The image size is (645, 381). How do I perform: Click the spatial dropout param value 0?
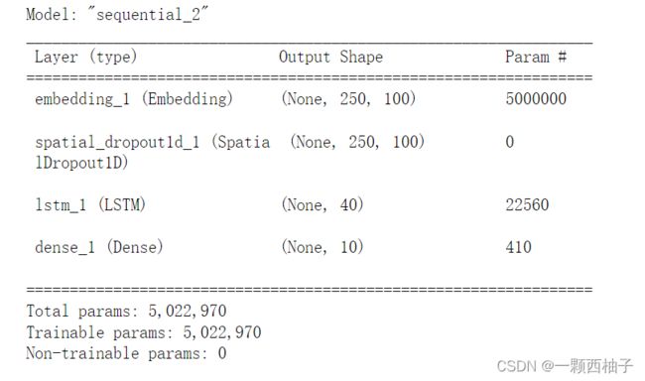coord(509,142)
